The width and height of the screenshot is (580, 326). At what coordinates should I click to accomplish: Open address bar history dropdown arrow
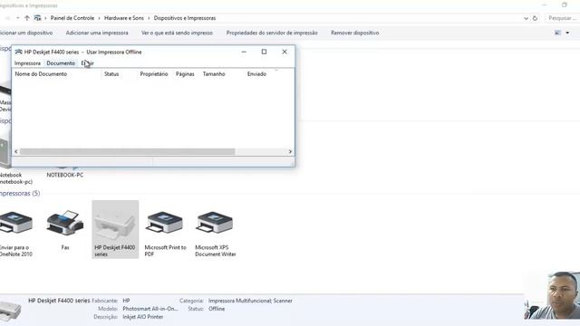[x=526, y=18]
